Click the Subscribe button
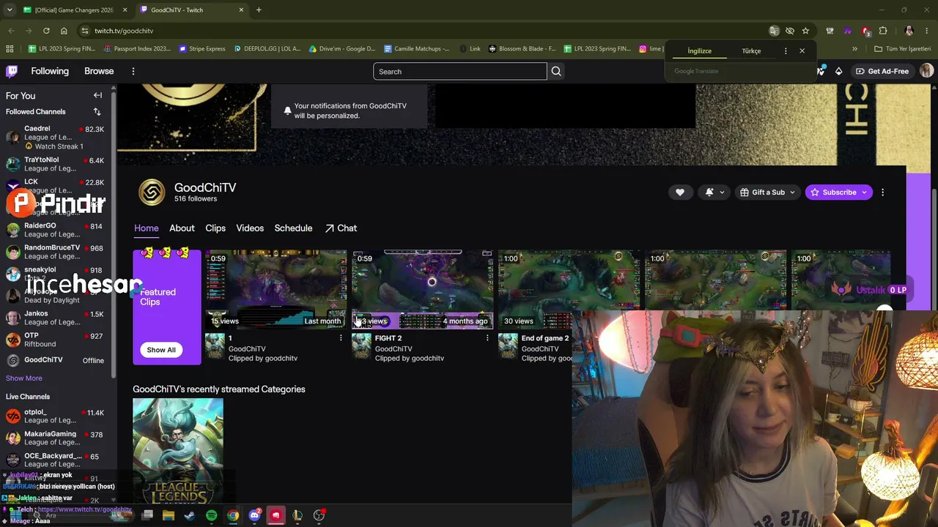 click(838, 193)
